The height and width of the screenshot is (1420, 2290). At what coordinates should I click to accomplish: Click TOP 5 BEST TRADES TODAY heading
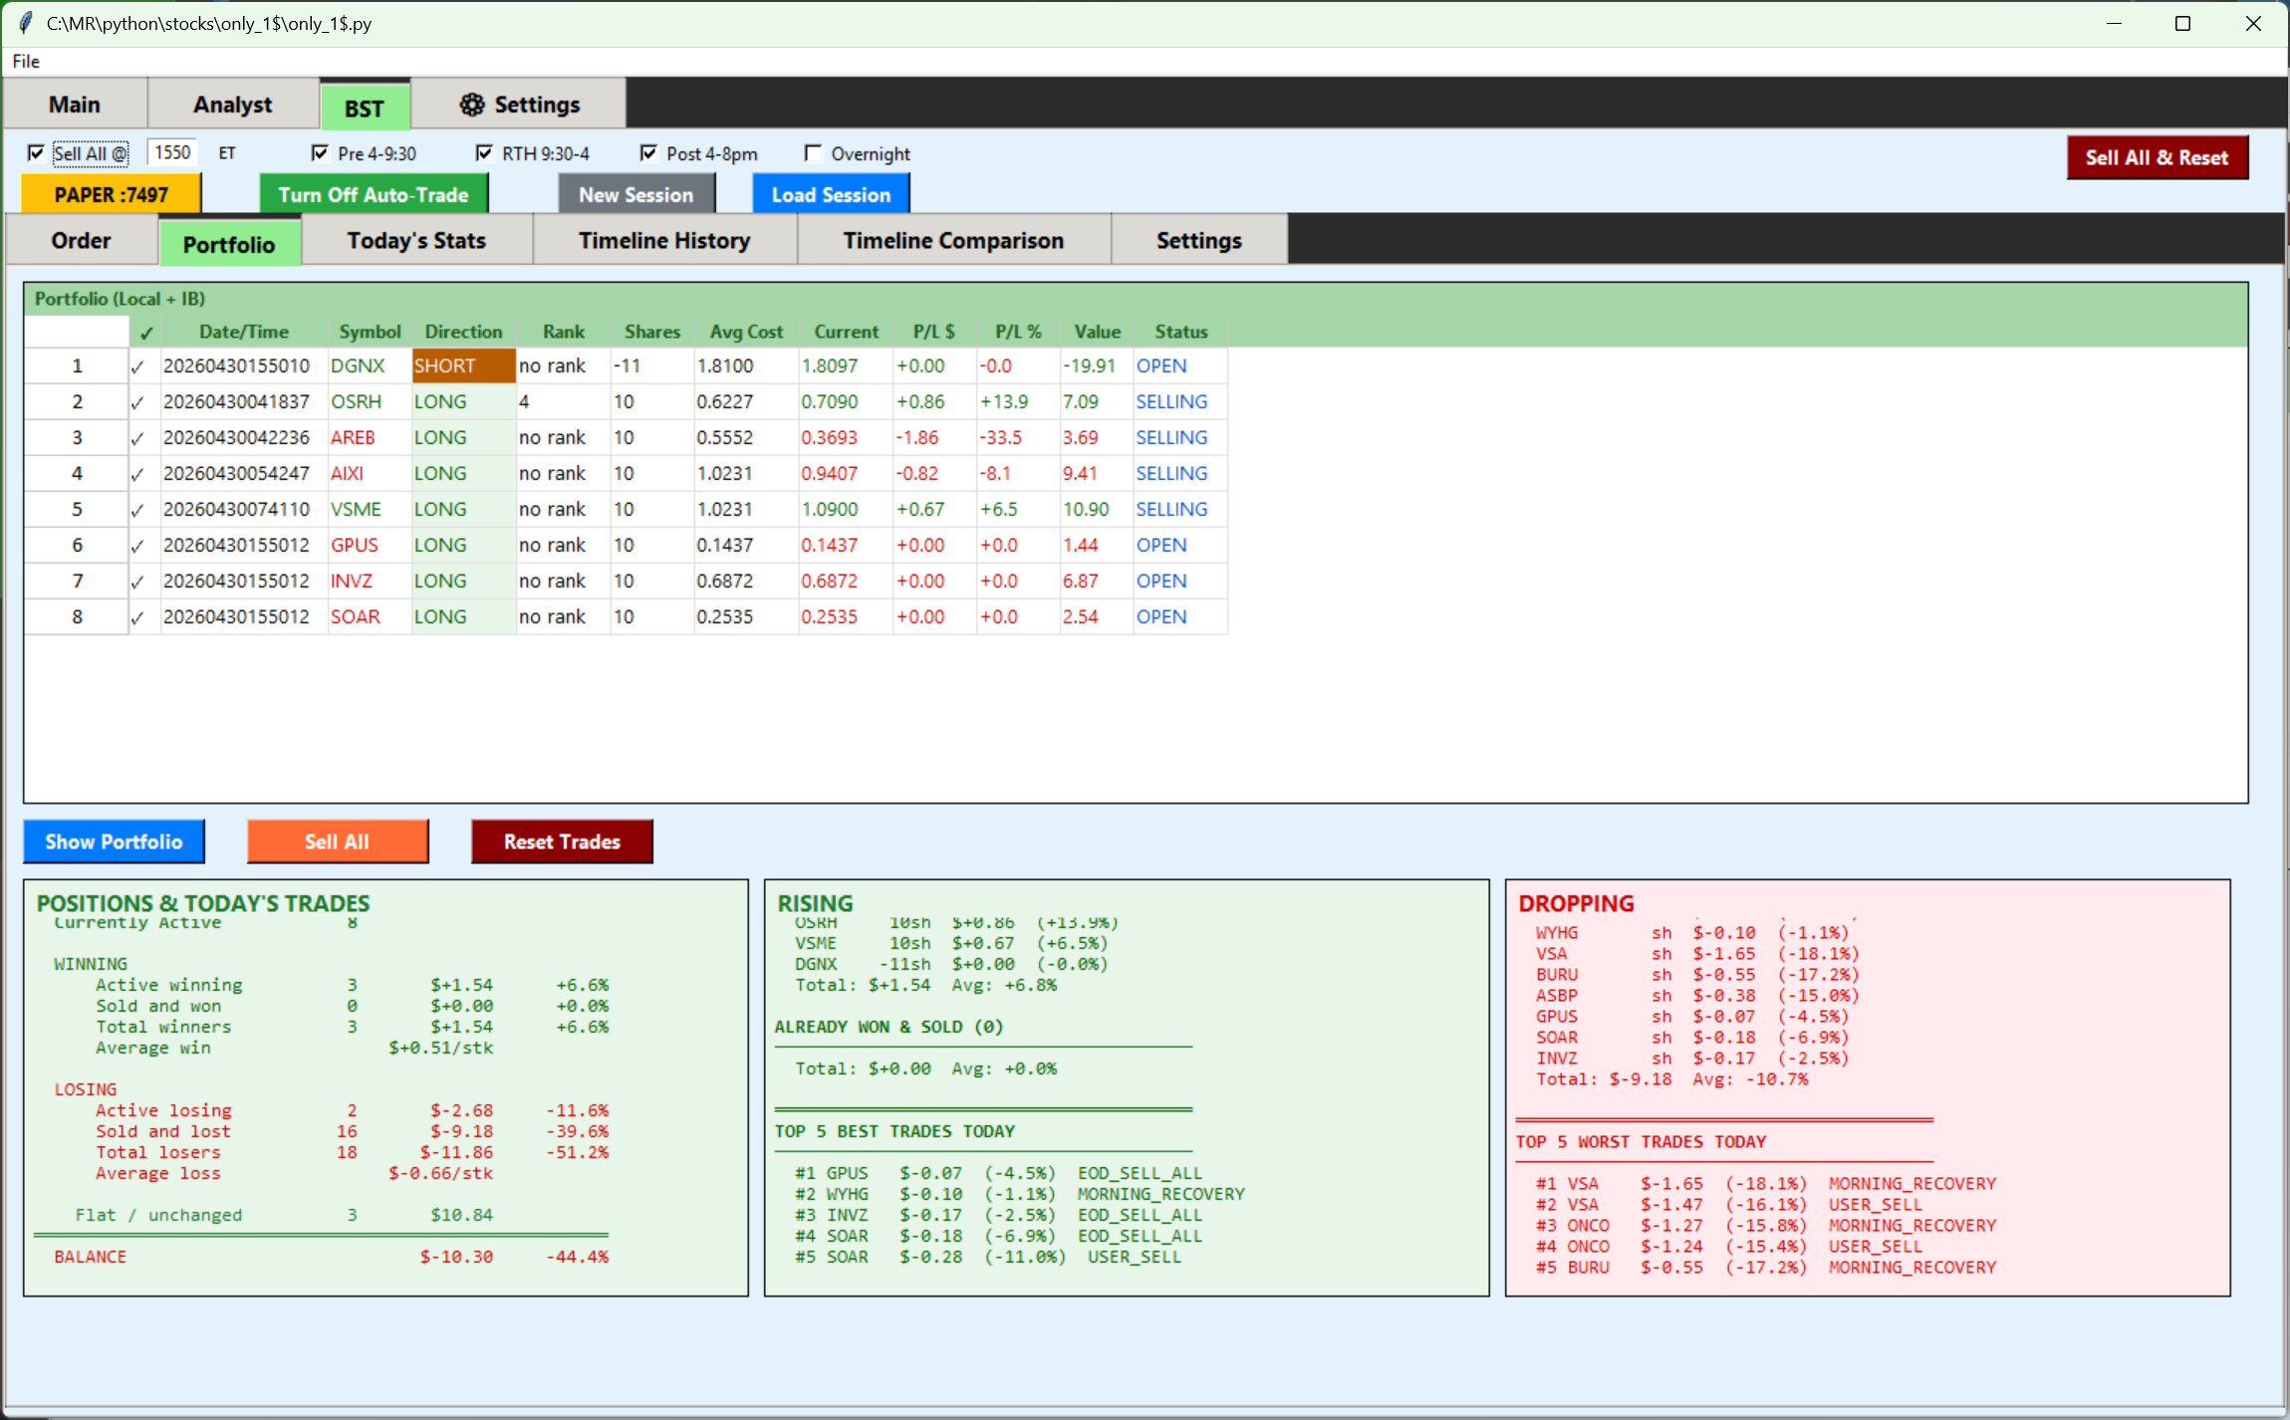click(894, 1131)
